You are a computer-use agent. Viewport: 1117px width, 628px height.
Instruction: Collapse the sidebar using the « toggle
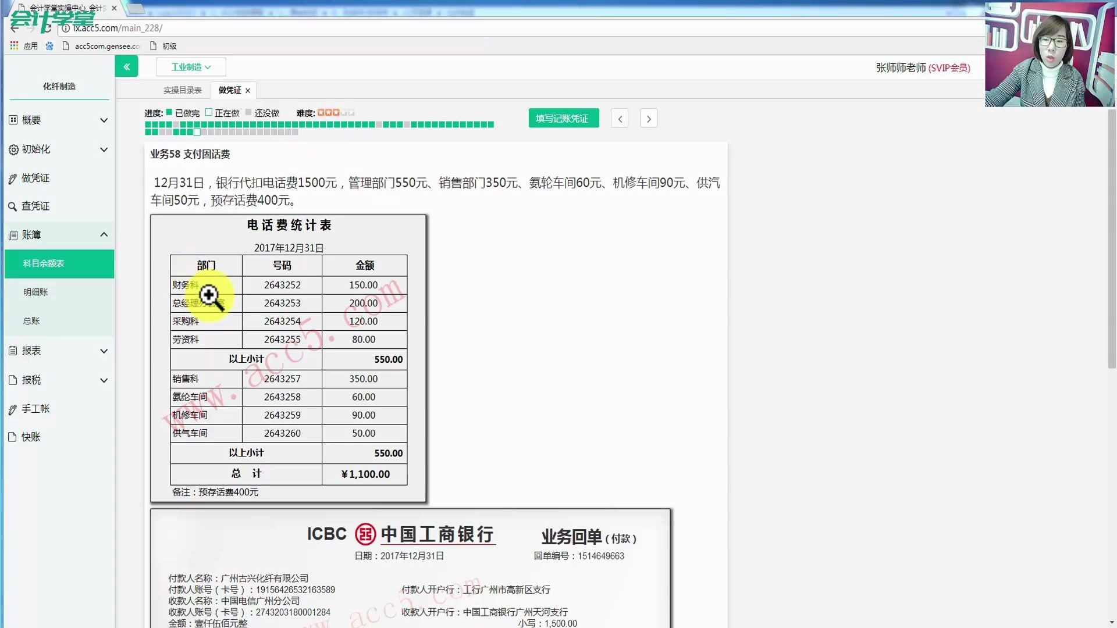pos(126,66)
